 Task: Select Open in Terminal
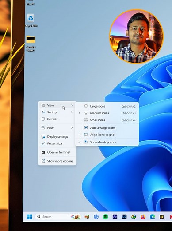[x=57, y=152]
